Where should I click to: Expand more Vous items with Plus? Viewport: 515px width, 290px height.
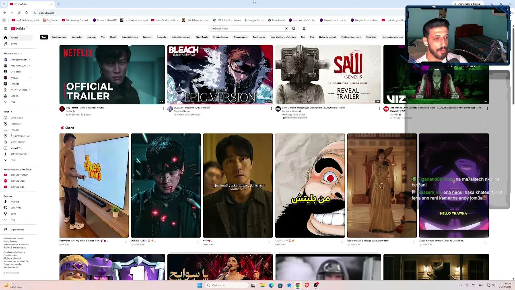pos(19,160)
